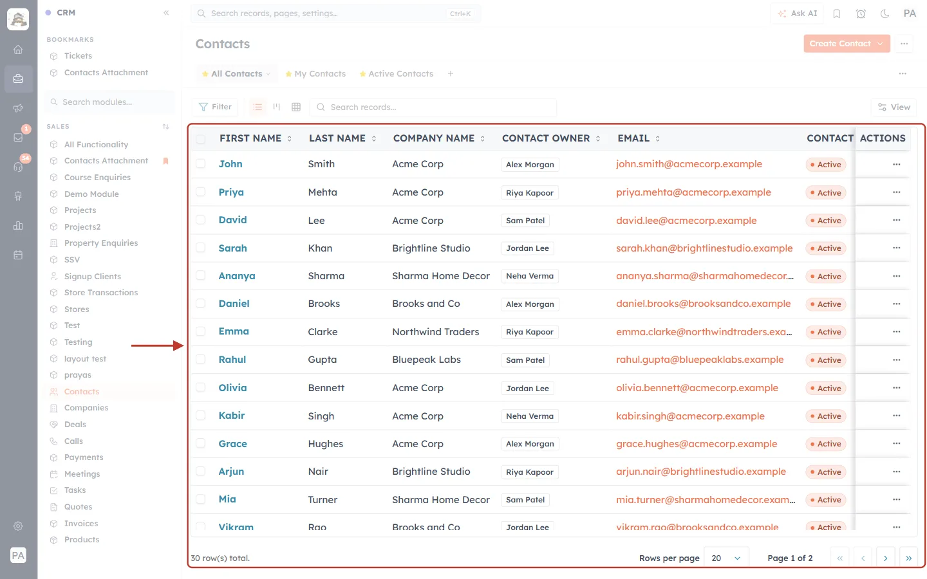Switch to kanban view layout
Viewport: 927px width, 579px height.
[x=277, y=107]
